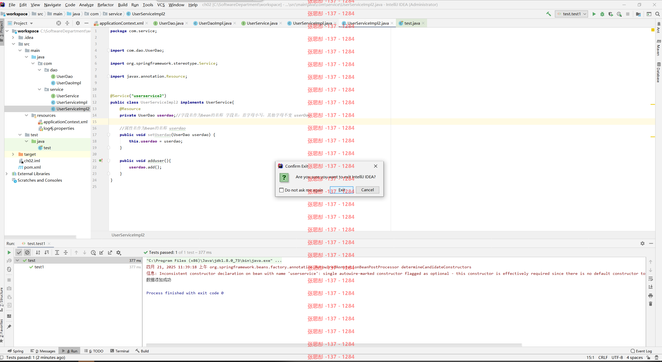Sort tests alphabetically icon
662x362 pixels.
coord(38,252)
